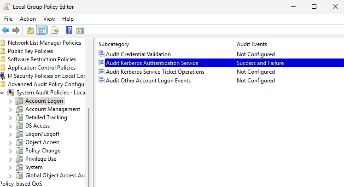Open Help via blue question mark icon
The image size is (344, 187).
pos(69,30)
